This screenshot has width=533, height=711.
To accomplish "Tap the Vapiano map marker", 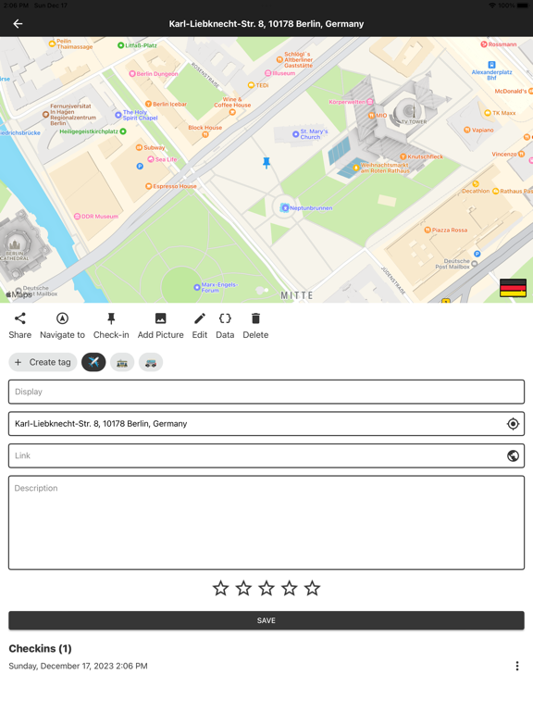I will (x=466, y=130).
